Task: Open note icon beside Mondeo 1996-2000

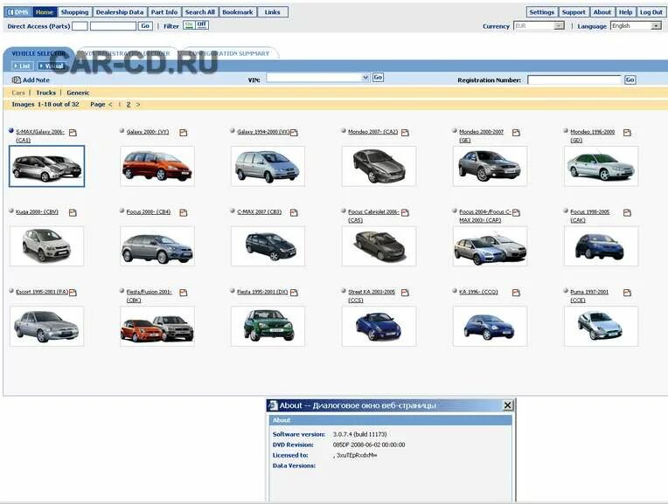Action: (627, 133)
